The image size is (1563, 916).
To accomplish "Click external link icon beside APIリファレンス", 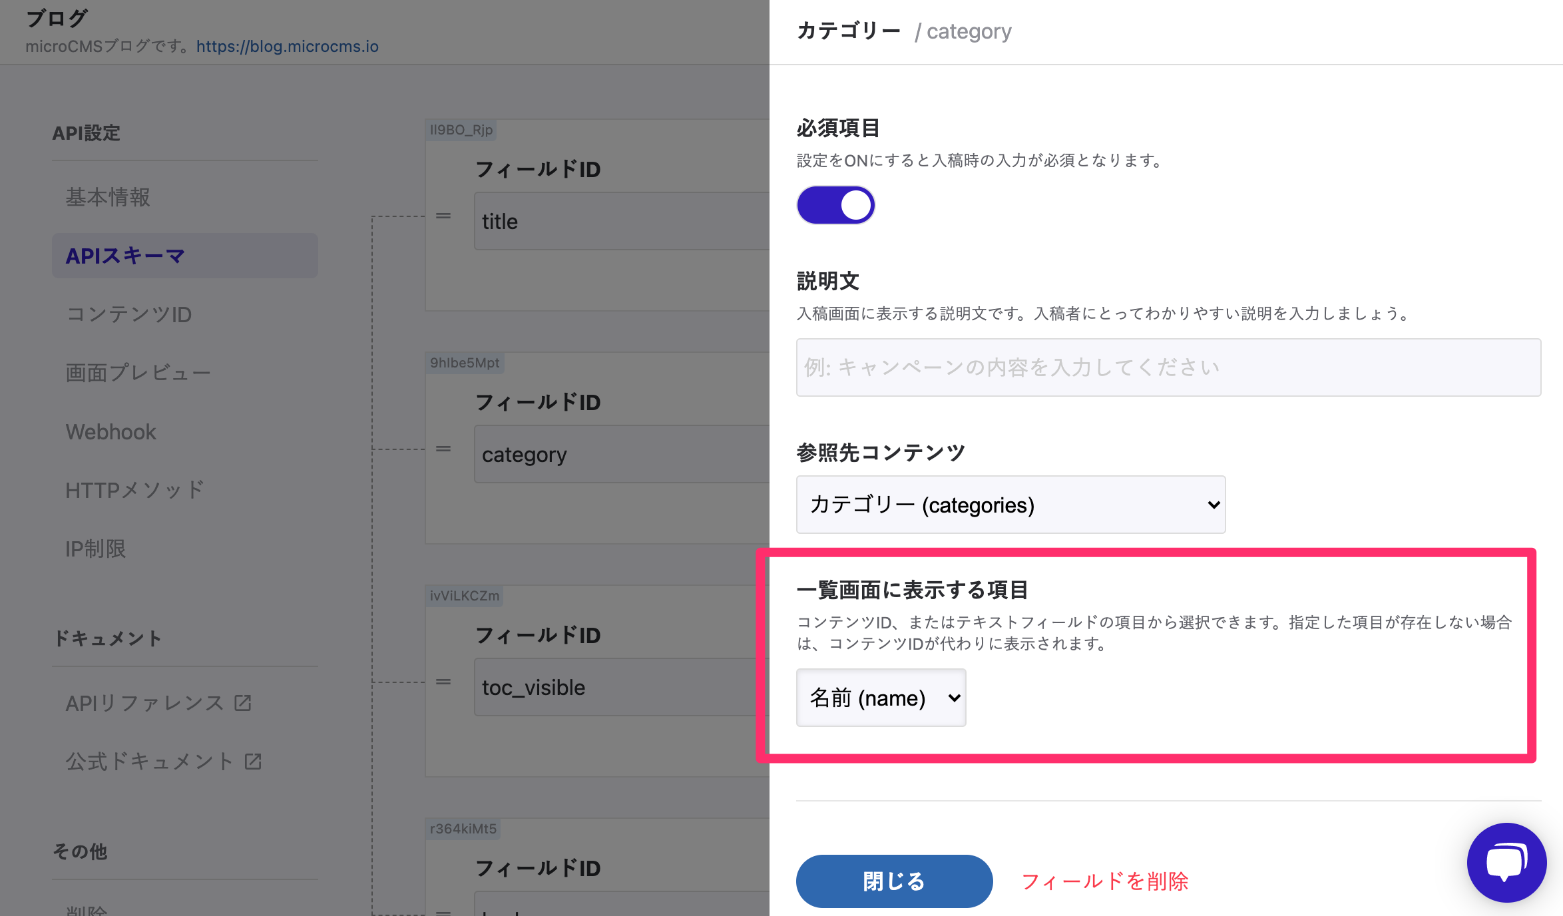I will click(x=243, y=703).
